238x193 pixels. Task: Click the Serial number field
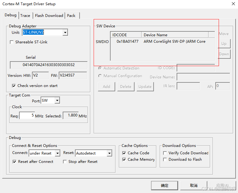tap(49, 65)
